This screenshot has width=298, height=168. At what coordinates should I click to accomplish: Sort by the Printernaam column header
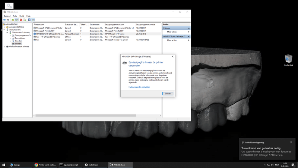[48, 25]
